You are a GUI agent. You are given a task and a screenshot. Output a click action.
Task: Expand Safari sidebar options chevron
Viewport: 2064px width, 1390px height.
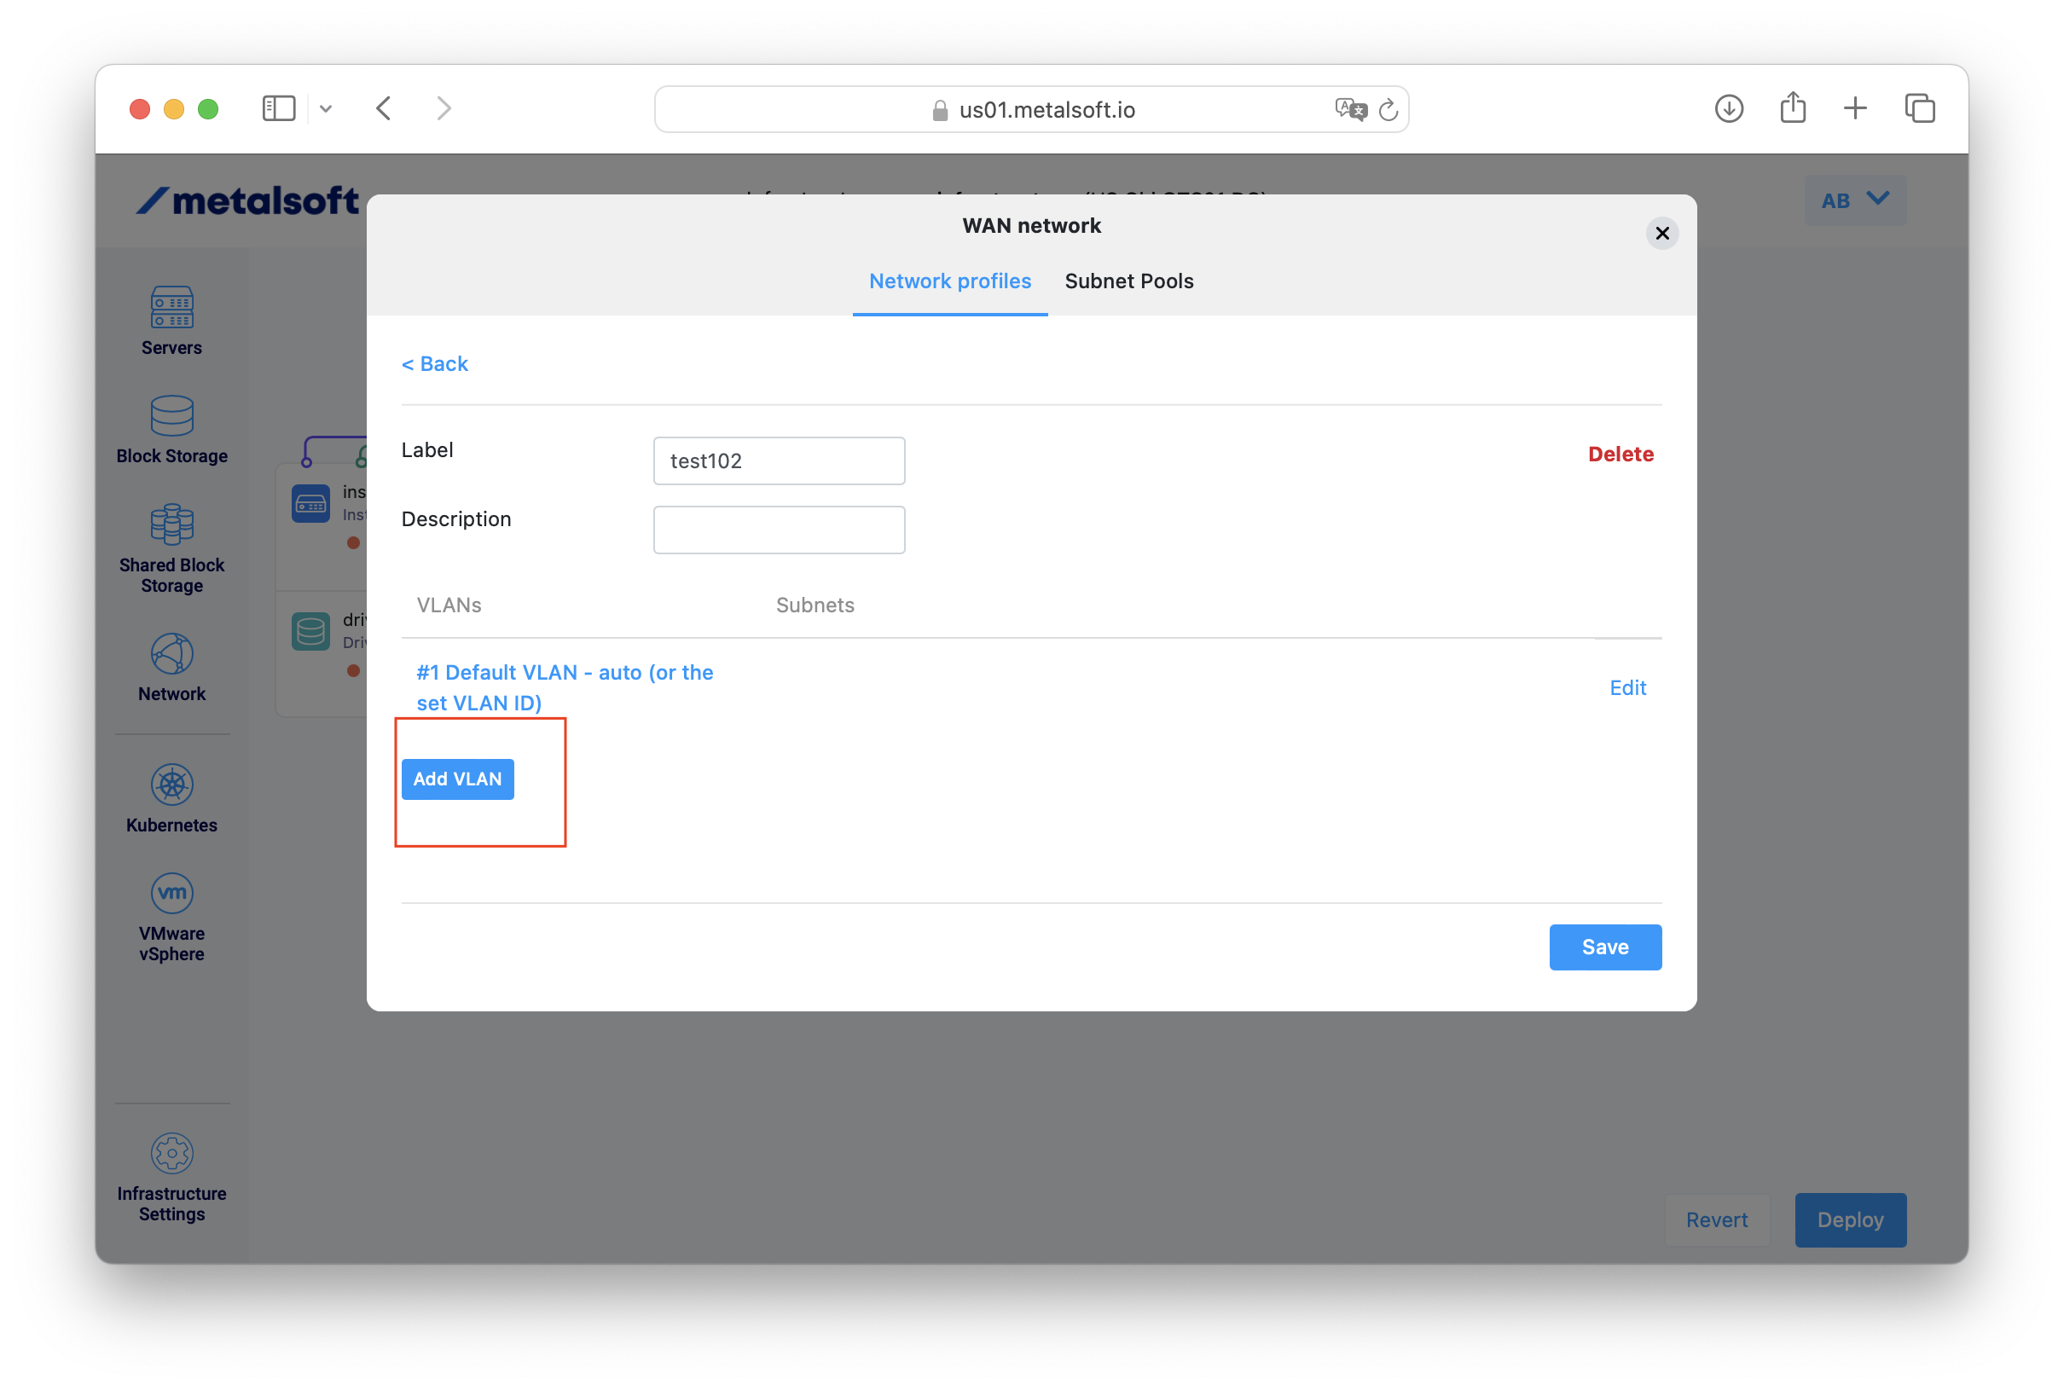(x=326, y=109)
